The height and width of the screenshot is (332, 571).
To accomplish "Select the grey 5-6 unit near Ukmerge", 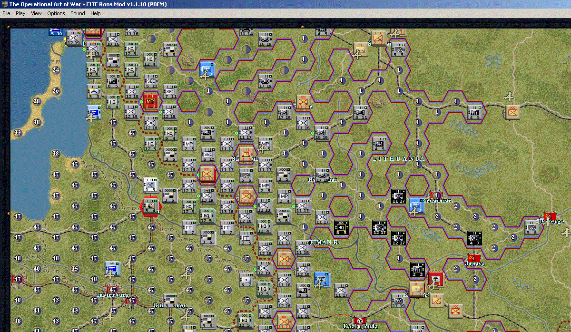I will 532,227.
